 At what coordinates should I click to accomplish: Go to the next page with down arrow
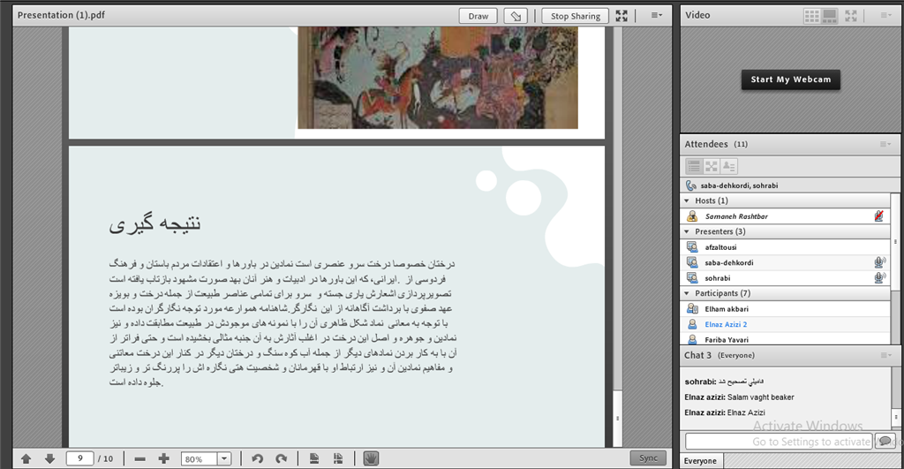pyautogui.click(x=49, y=458)
